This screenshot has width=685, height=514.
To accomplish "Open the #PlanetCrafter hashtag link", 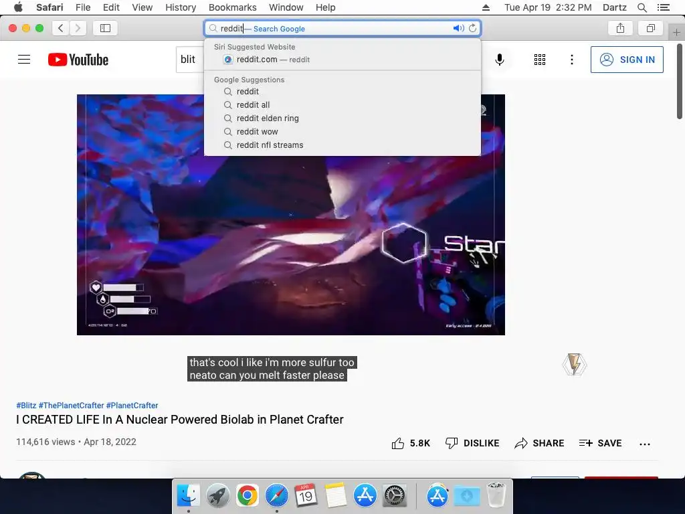I will (132, 405).
